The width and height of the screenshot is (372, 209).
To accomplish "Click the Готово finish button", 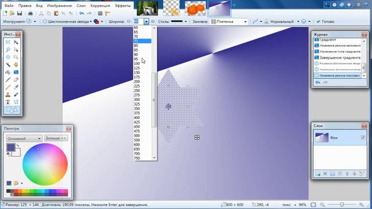I will (325, 21).
